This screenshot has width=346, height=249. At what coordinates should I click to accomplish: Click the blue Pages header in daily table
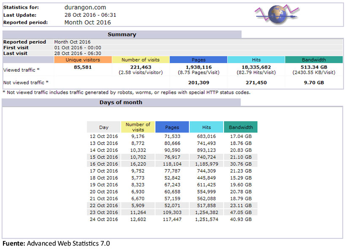tap(172, 127)
